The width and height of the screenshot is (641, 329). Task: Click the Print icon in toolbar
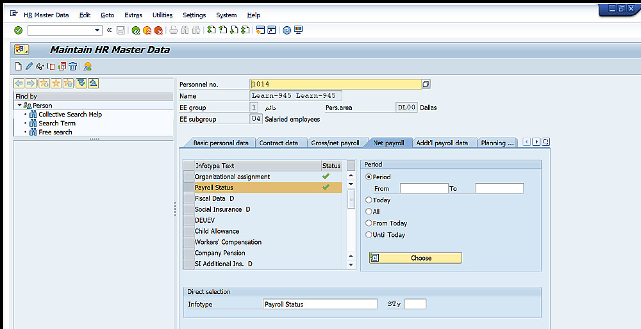173,30
